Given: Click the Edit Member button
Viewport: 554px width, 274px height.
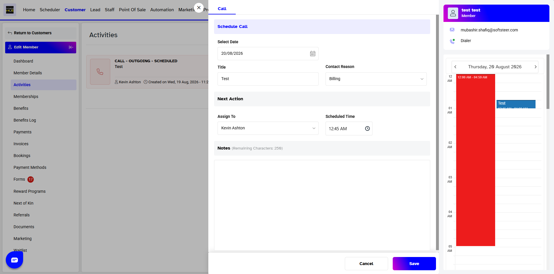Looking at the screenshot, I should coord(41,47).
